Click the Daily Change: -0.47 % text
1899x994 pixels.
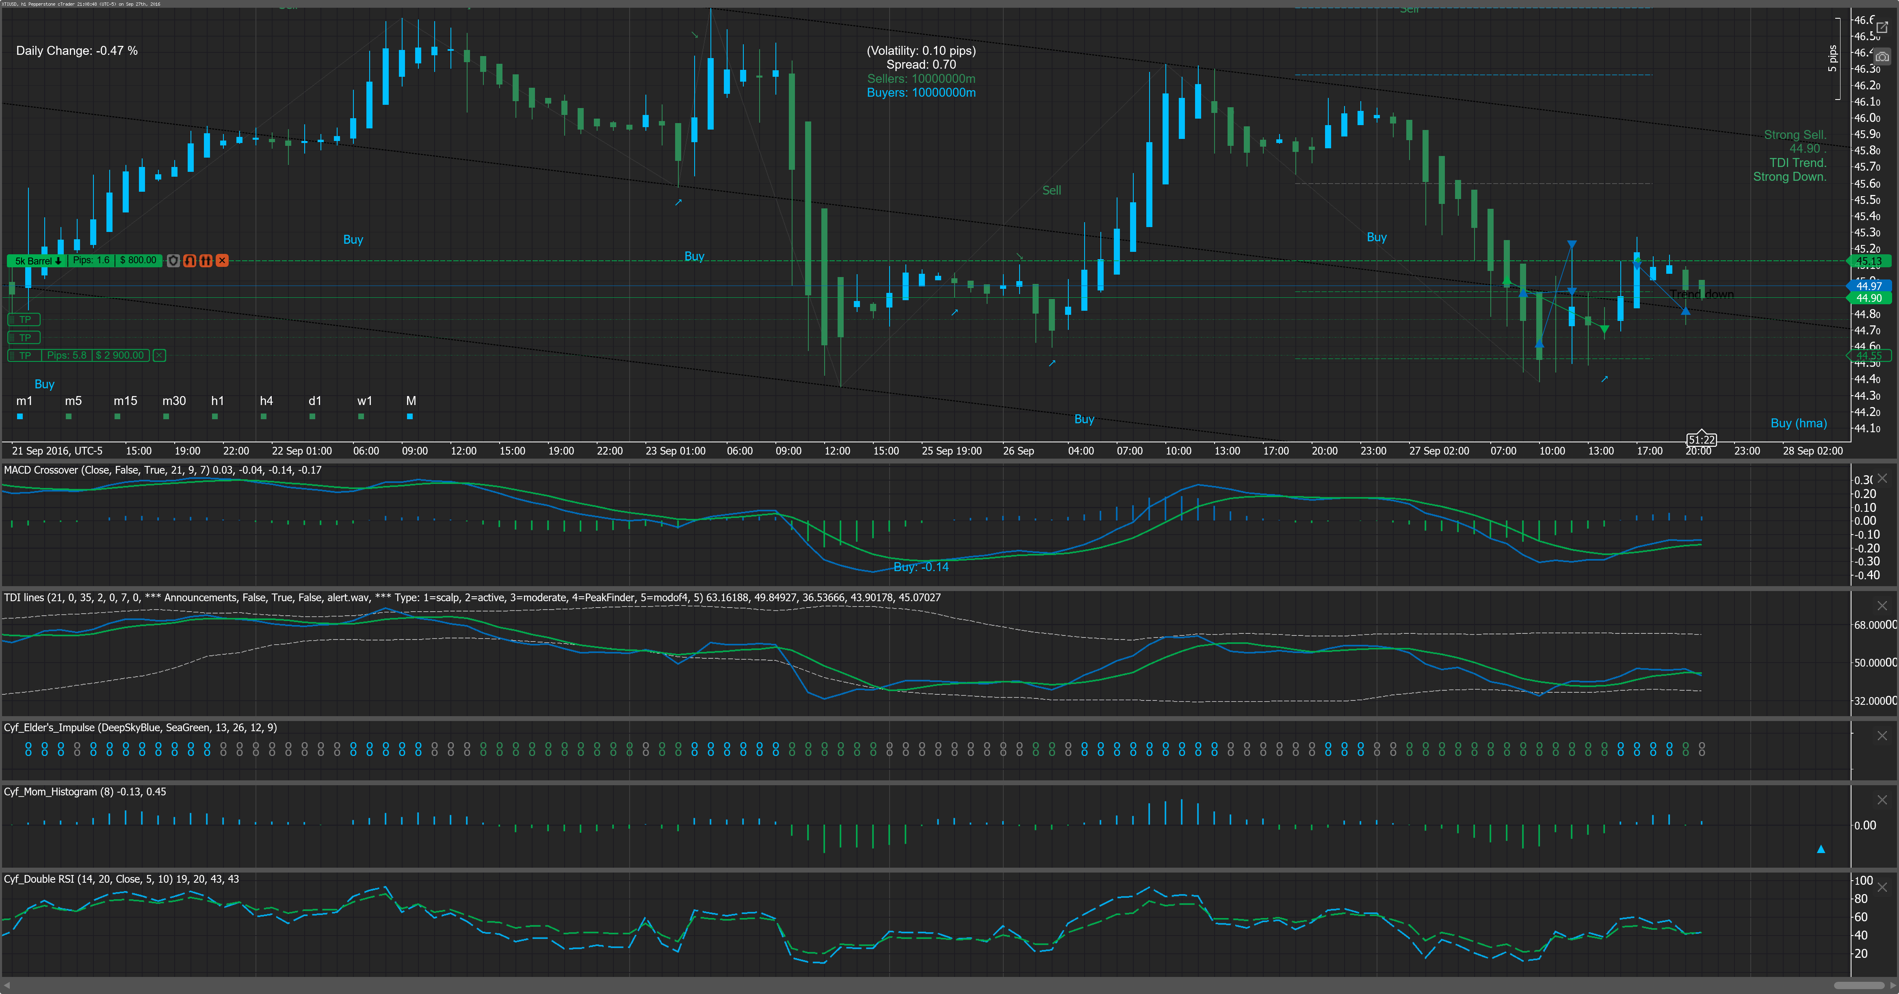(77, 51)
